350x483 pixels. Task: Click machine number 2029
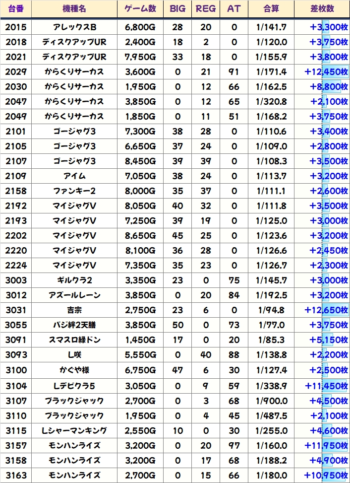16,72
